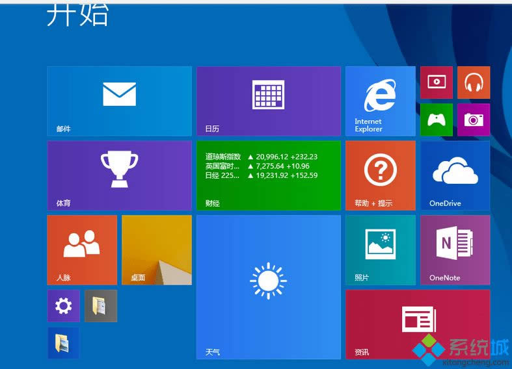
Task: Open the folder tile with gray background
Action: [101, 306]
